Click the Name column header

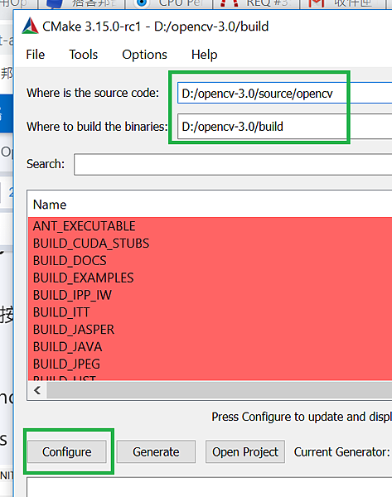(50, 205)
